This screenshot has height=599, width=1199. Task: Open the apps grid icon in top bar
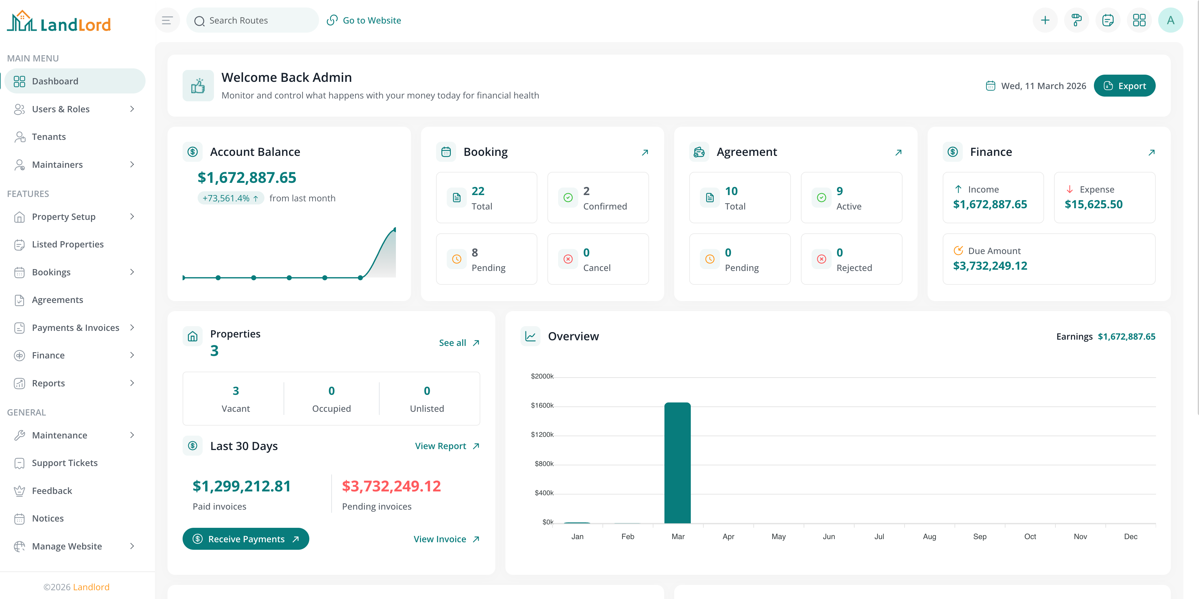coord(1139,20)
